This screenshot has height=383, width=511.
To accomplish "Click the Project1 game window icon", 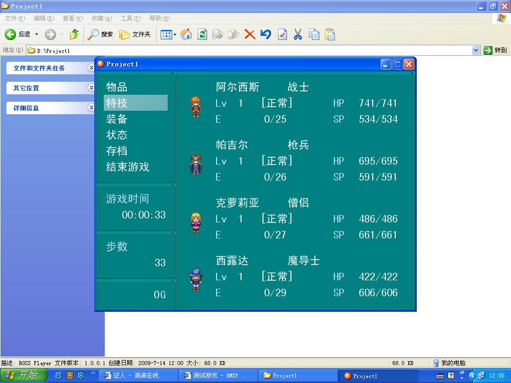I will [101, 64].
